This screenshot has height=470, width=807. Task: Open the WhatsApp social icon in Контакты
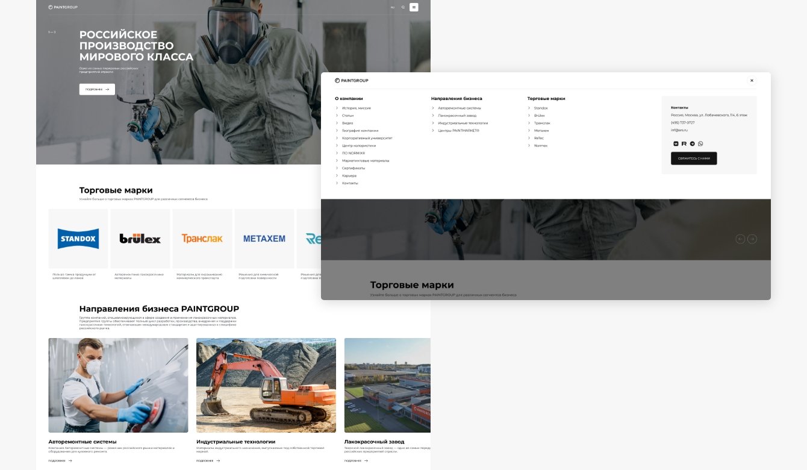[x=700, y=144]
